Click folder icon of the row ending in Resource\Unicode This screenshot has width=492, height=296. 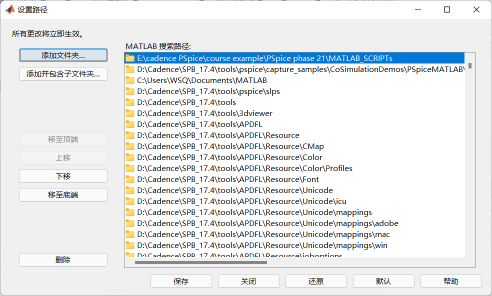[x=130, y=190]
